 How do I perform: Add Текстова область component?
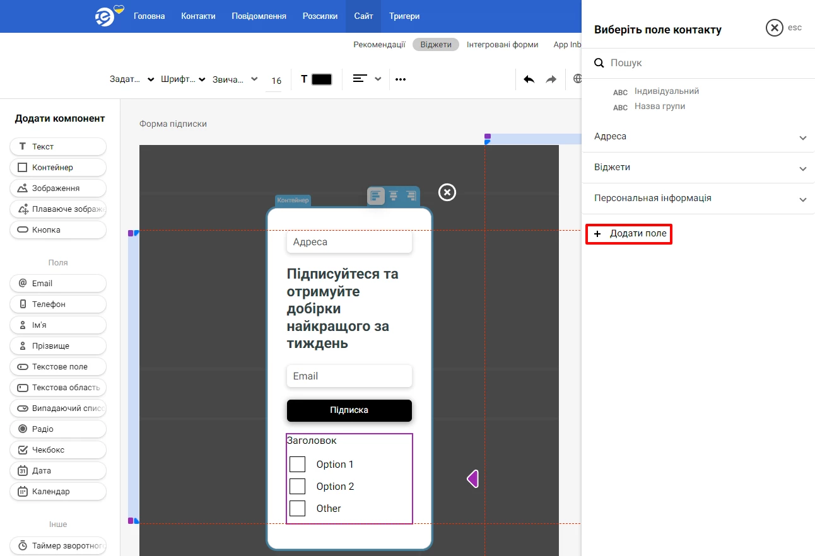pyautogui.click(x=58, y=387)
